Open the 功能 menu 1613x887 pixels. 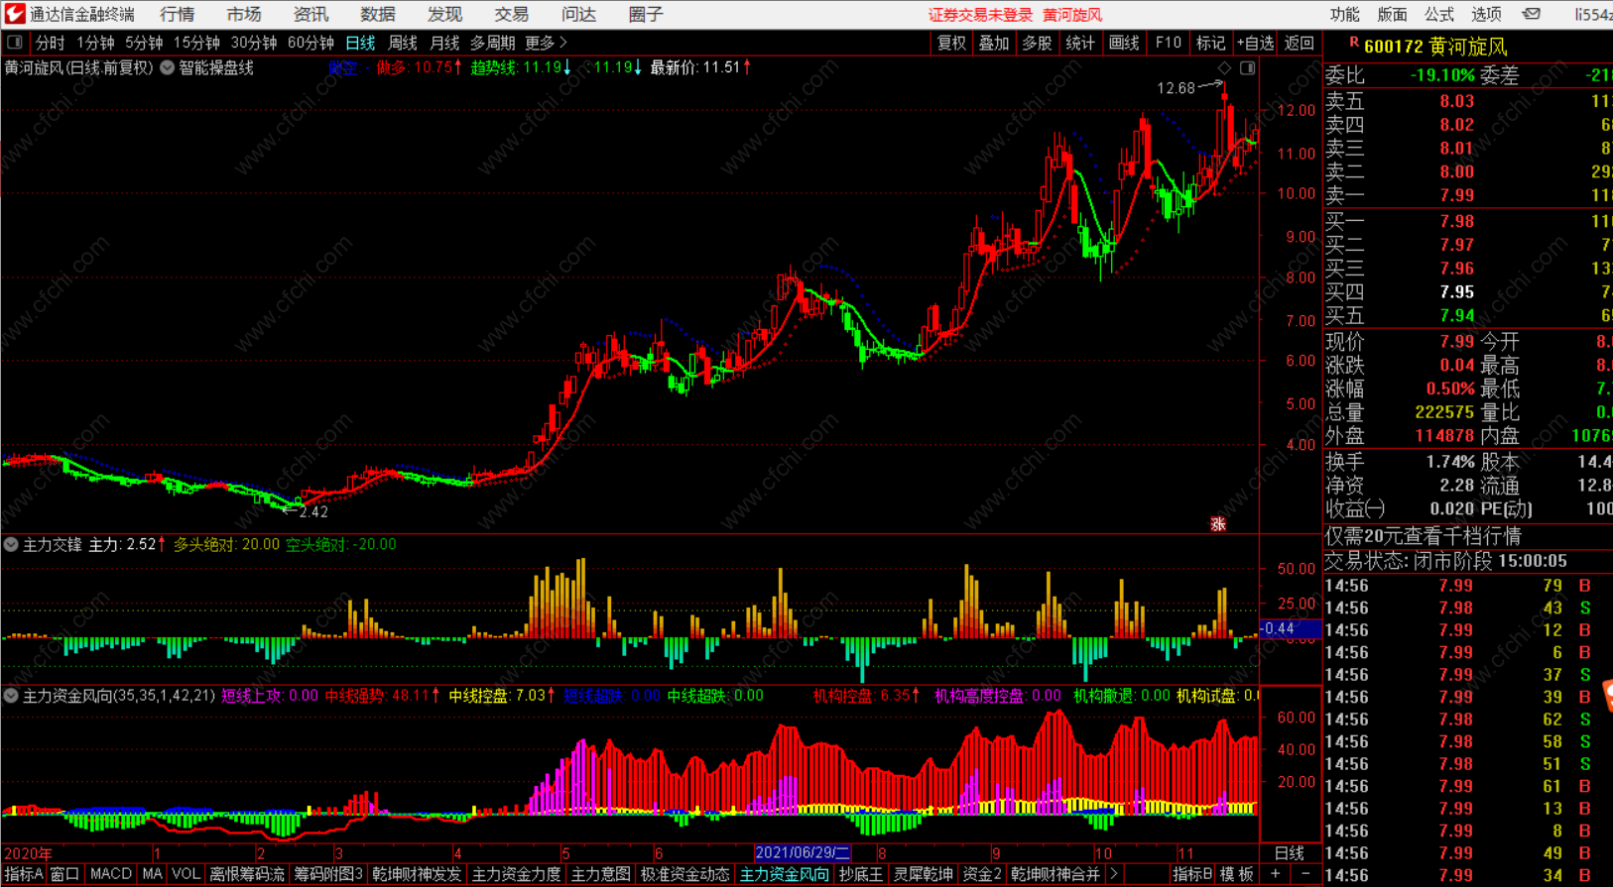tap(1345, 14)
